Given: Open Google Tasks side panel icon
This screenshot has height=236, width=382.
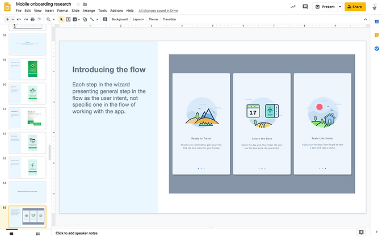Looking at the screenshot, I should (x=377, y=48).
